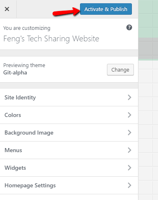The height and width of the screenshot is (200, 158).
Task: Click the gray band in site preview
Action: click(x=148, y=48)
